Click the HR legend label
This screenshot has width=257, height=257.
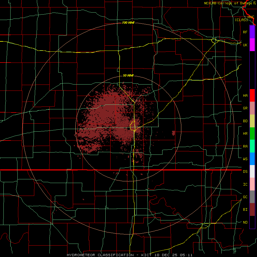(x=245, y=134)
